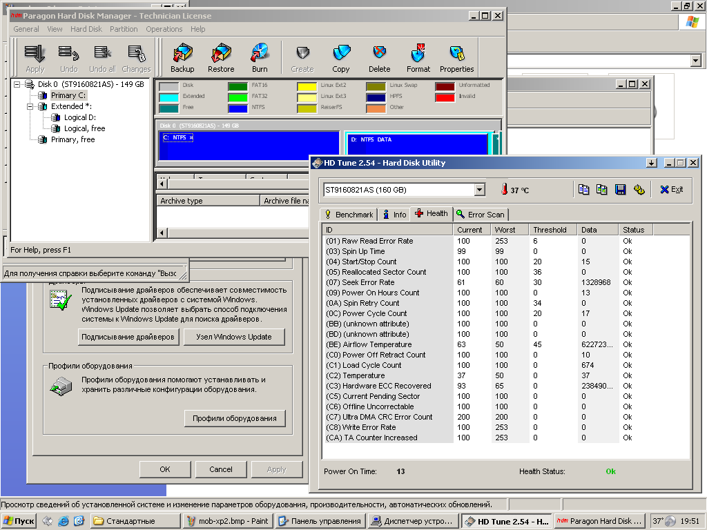Viewport: 707px width, 530px height.
Task: Click the Apply changes icon in Paragon toolbar
Action: [35, 53]
